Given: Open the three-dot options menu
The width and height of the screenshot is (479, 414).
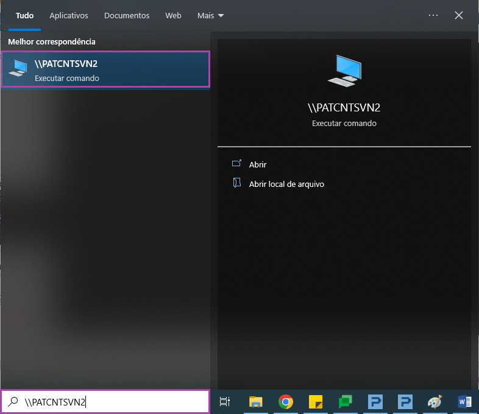Looking at the screenshot, I should tap(433, 15).
